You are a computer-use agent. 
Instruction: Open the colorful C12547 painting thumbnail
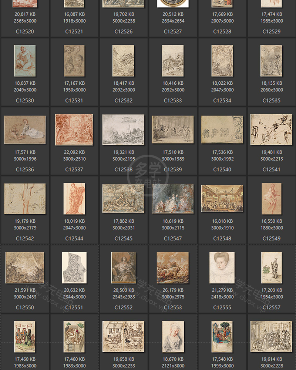(x=173, y=198)
